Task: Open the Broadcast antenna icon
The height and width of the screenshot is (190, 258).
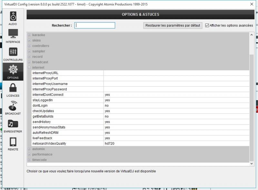Action: (x=13, y=106)
